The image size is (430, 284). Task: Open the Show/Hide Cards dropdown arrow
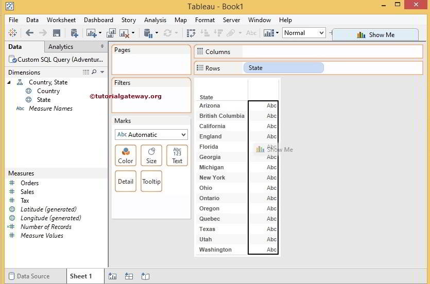[277, 33]
